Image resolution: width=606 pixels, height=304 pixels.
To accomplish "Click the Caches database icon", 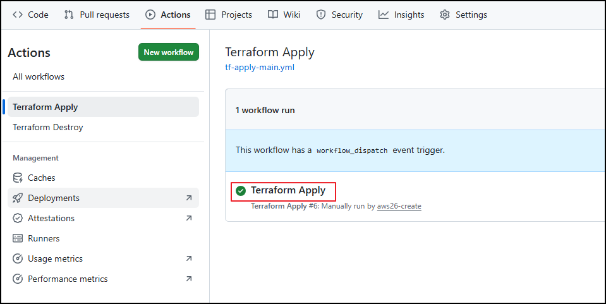I will (x=18, y=178).
